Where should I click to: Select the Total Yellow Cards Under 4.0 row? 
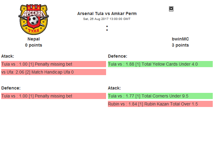(x=160, y=64)
